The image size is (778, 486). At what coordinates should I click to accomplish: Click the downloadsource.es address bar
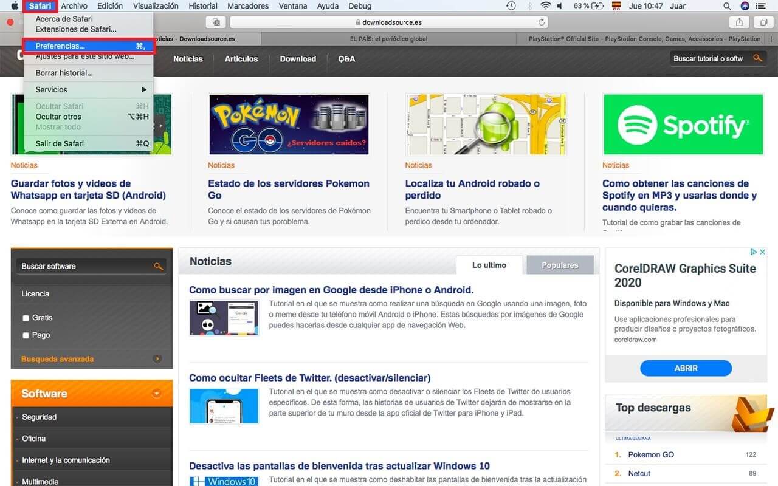point(389,22)
